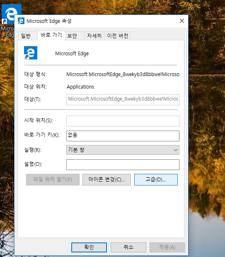Screen dimensions: 225x257
Task: Click the Applications location text
Action: tap(80, 86)
